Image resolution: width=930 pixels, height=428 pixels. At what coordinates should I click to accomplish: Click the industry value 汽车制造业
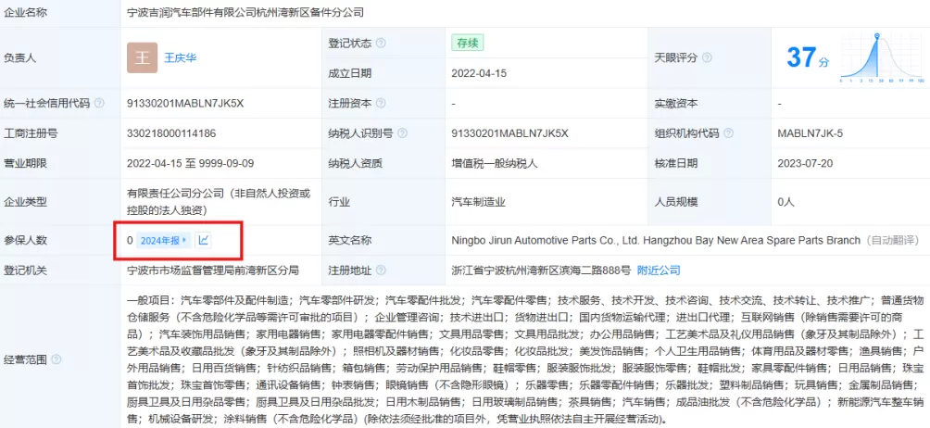[x=479, y=202]
